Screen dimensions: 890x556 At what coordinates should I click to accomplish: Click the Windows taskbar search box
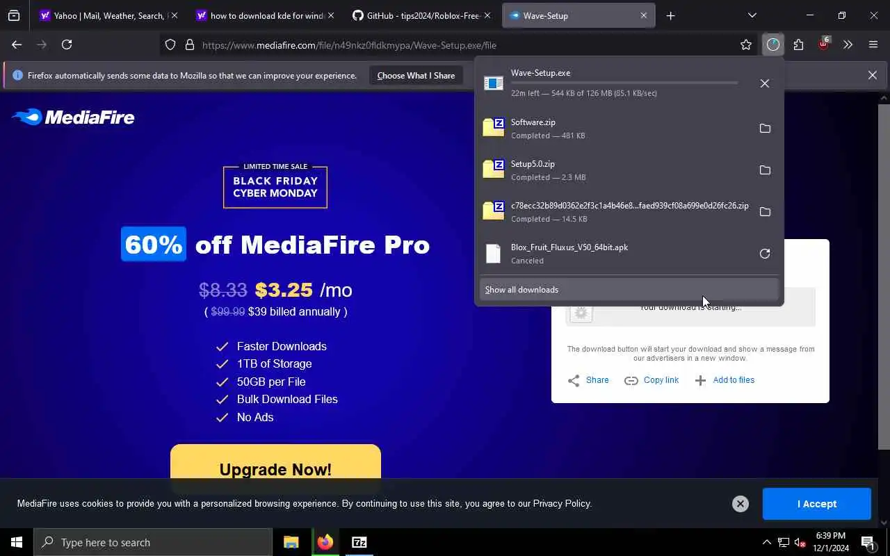[153, 542]
